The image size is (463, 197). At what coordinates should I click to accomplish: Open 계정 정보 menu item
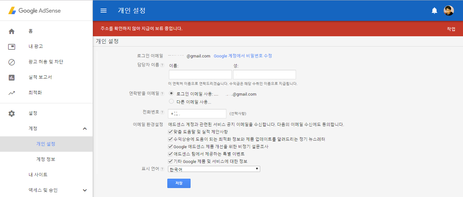click(46, 159)
